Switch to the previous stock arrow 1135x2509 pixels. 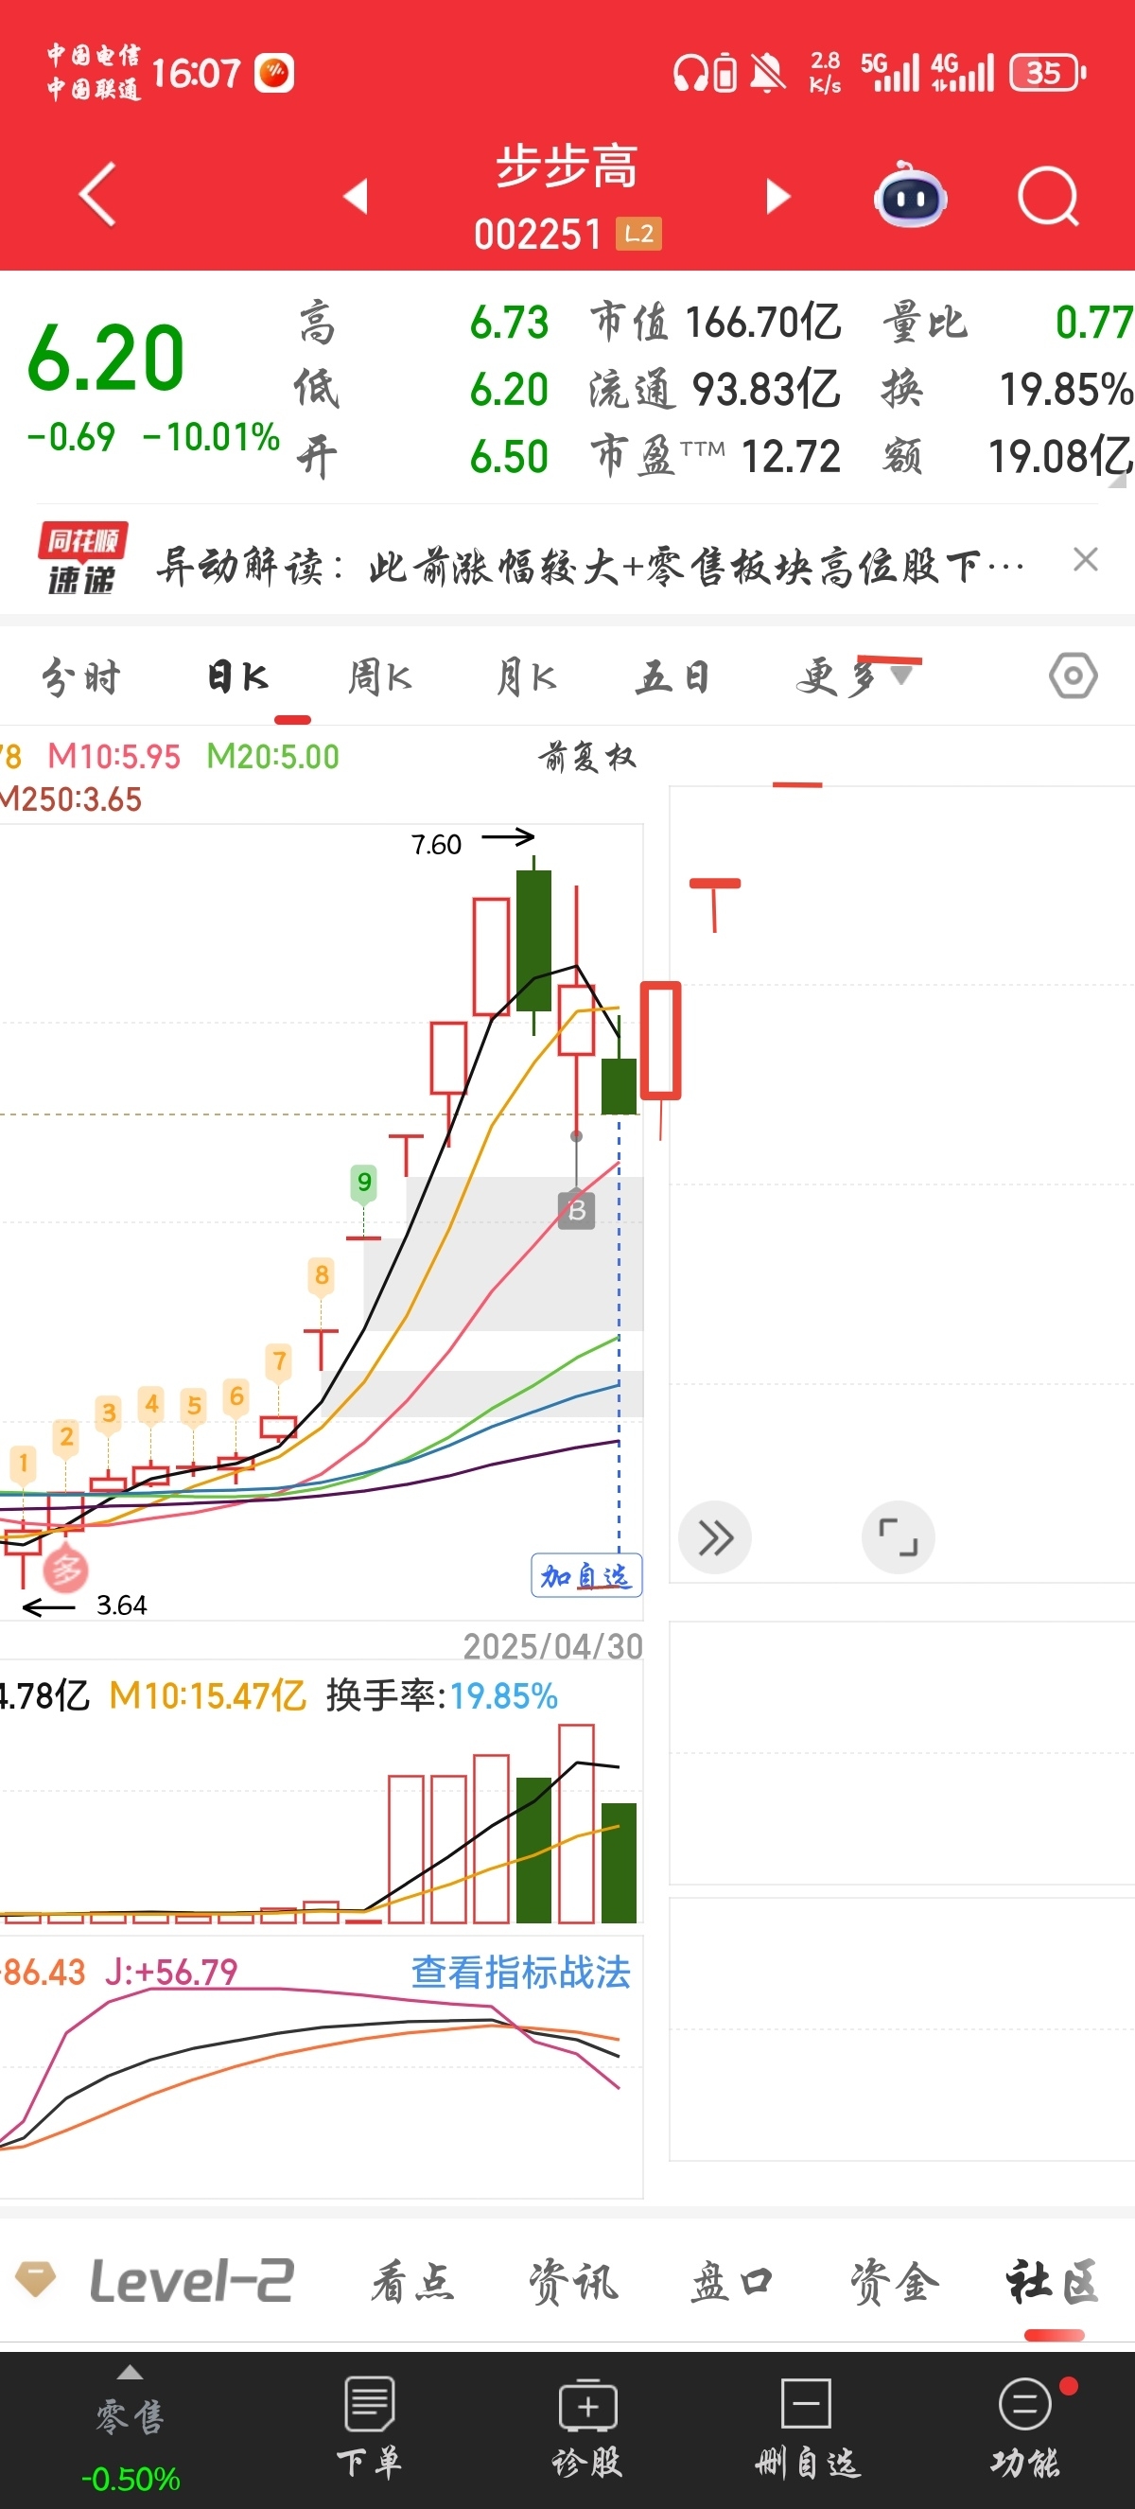357,196
